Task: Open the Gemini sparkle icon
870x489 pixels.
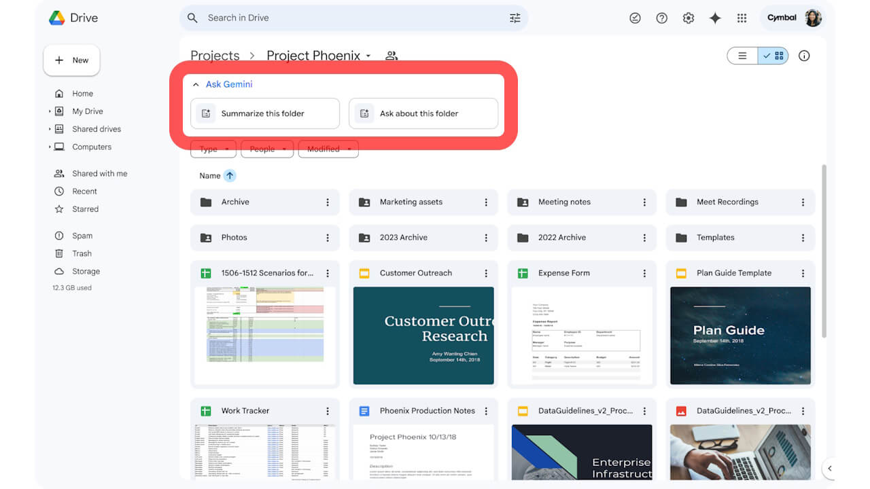Action: tap(715, 18)
